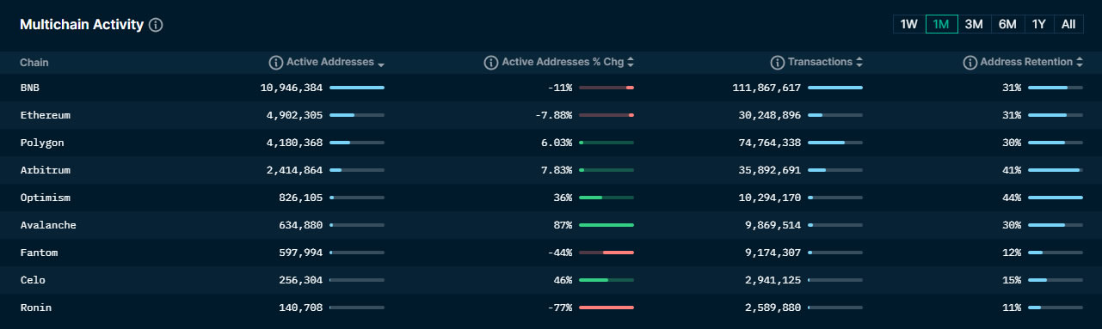Click info icon next to Active Addresses header

pyautogui.click(x=276, y=63)
